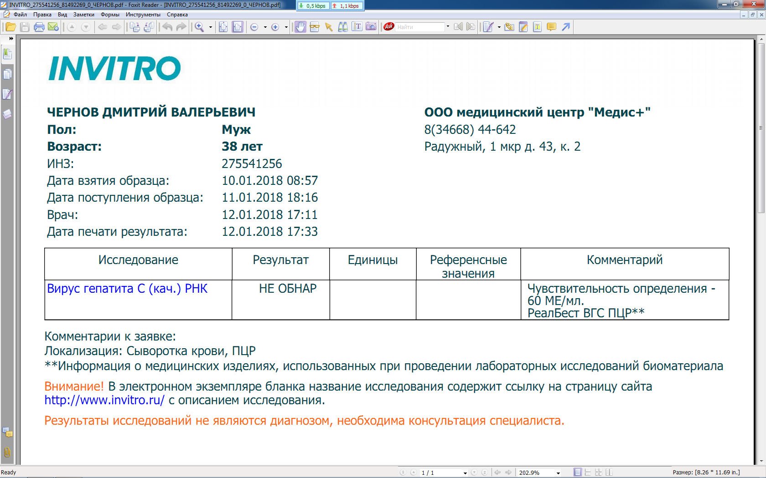
Task: Open the page number dropdown
Action: pyautogui.click(x=465, y=473)
